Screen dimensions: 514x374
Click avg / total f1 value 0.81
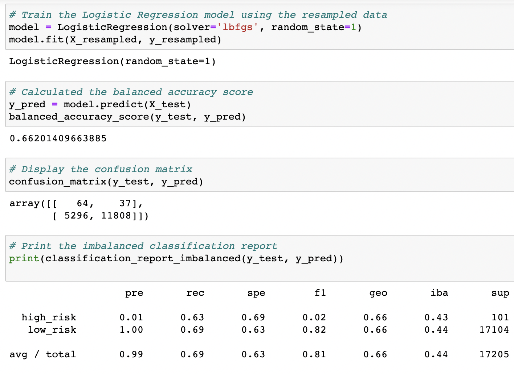314,354
